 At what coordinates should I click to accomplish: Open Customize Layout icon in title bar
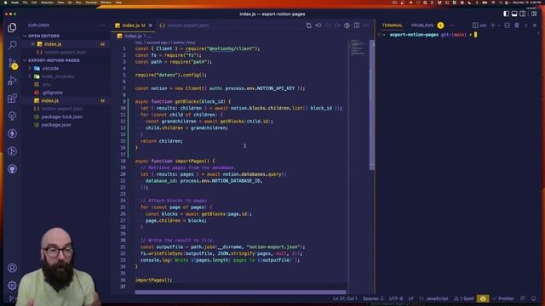534,14
